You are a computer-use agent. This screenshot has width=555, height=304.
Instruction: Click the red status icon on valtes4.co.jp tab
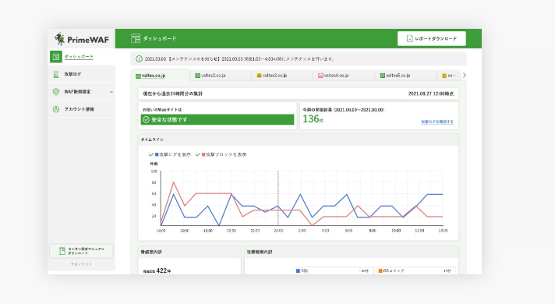pyautogui.click(x=320, y=76)
